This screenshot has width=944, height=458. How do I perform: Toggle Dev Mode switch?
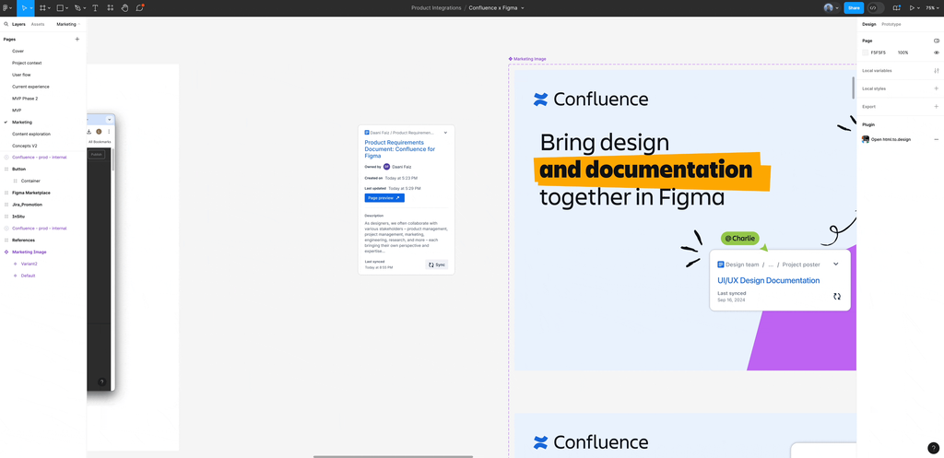pyautogui.click(x=874, y=7)
